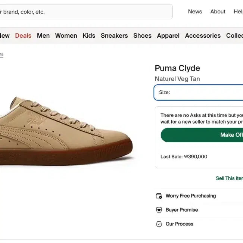Open the News link
243x243 pixels.
click(195, 12)
